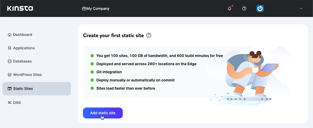This screenshot has width=313, height=128.
Task: Click the blue user avatar icon
Action: tap(260, 9)
